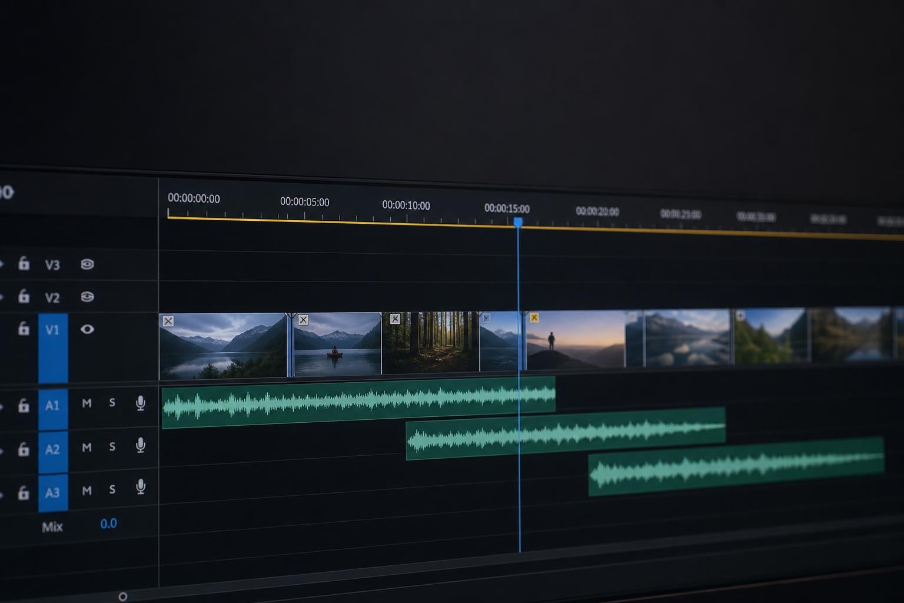Hide track V2 with its eye icon
Image resolution: width=904 pixels, height=603 pixels.
pyautogui.click(x=87, y=296)
